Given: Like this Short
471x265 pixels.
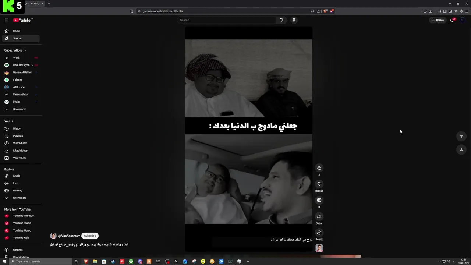Looking at the screenshot, I should tap(319, 168).
